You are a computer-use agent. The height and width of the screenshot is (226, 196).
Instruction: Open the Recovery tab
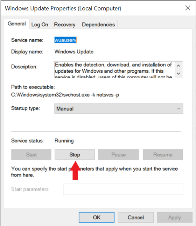coord(65,25)
